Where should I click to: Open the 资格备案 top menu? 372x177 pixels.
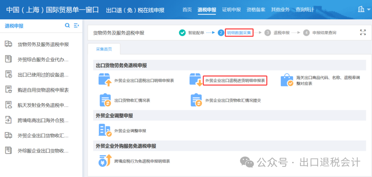pyautogui.click(x=256, y=10)
